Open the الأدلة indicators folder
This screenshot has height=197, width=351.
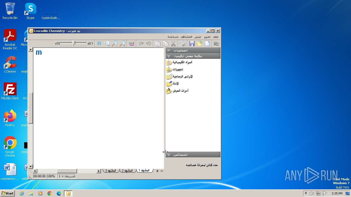173,84
